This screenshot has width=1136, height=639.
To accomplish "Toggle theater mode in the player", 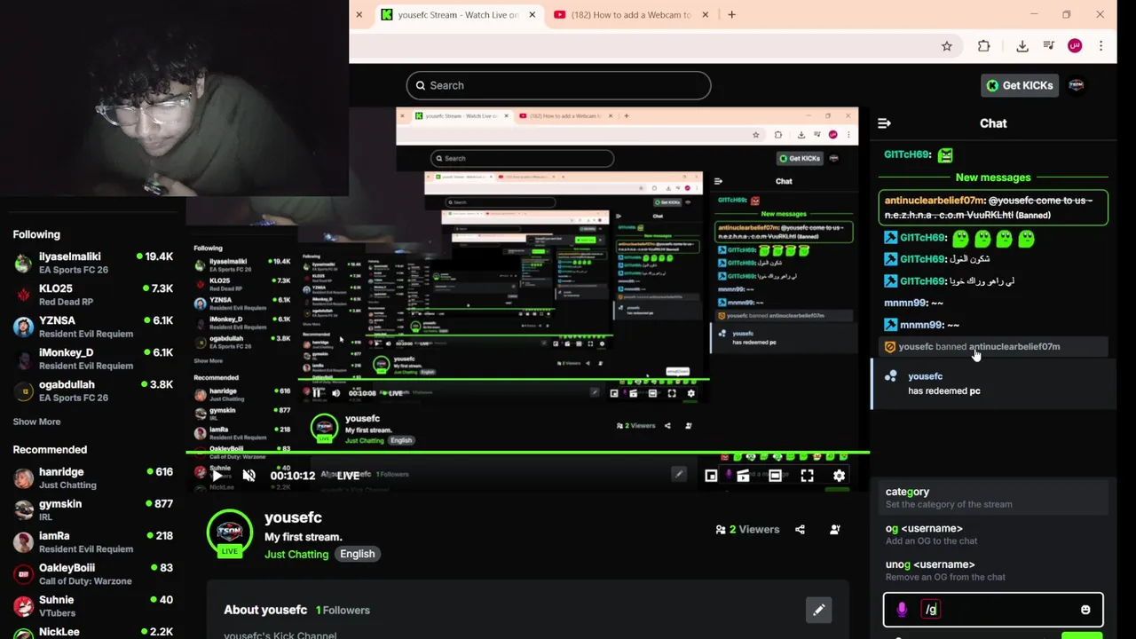I will (x=775, y=476).
